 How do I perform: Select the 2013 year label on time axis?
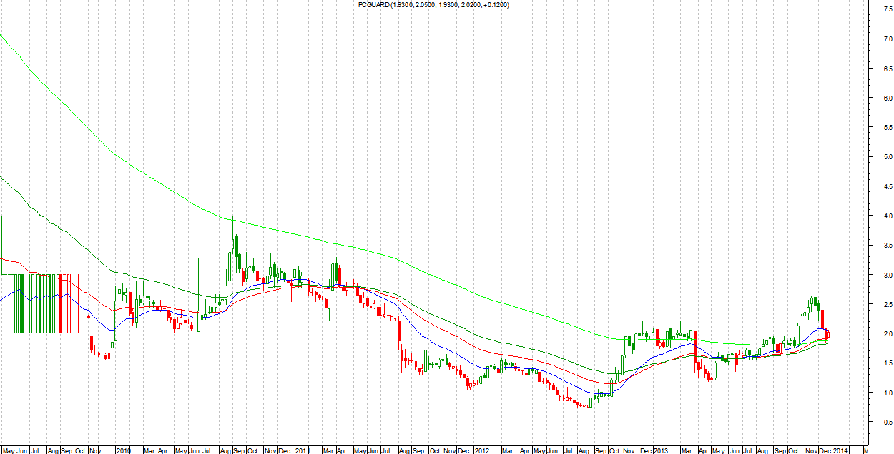click(661, 450)
